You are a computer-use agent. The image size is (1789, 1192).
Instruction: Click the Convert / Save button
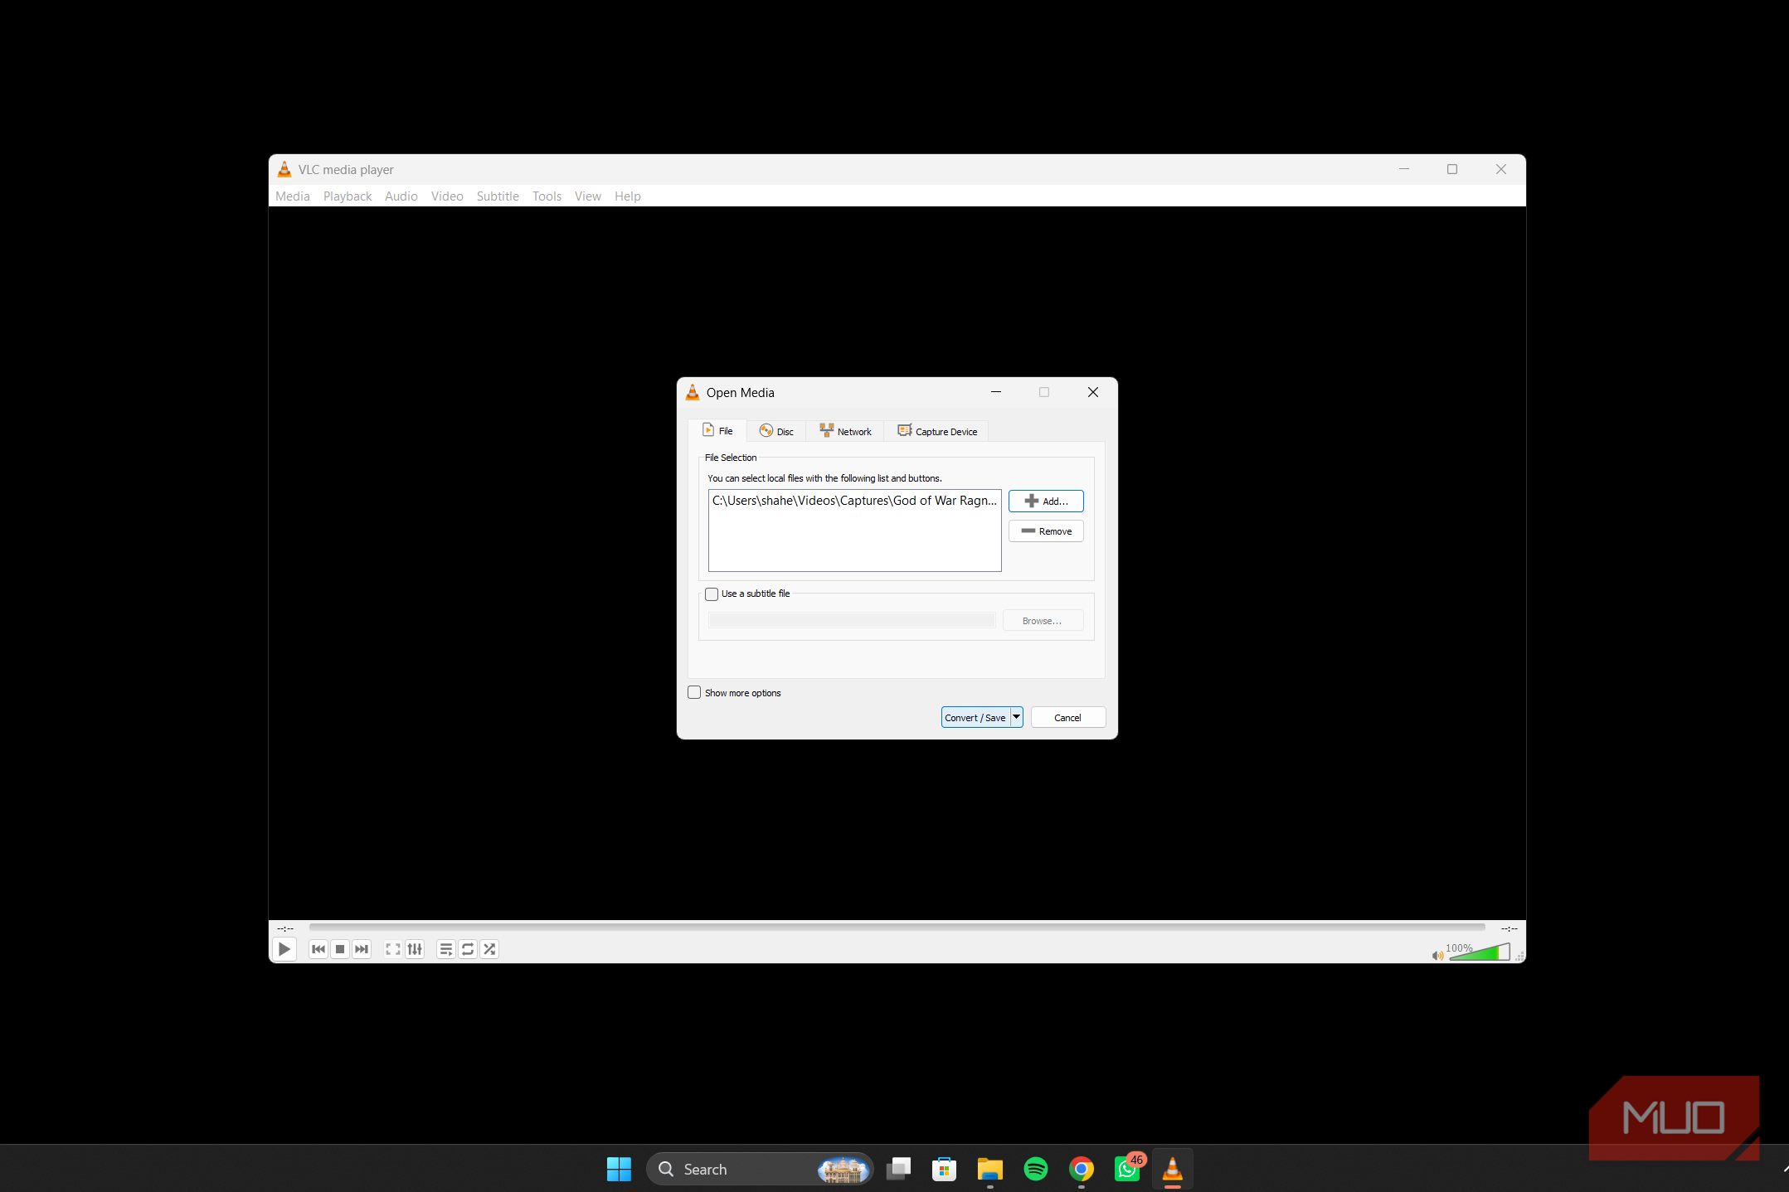[975, 717]
